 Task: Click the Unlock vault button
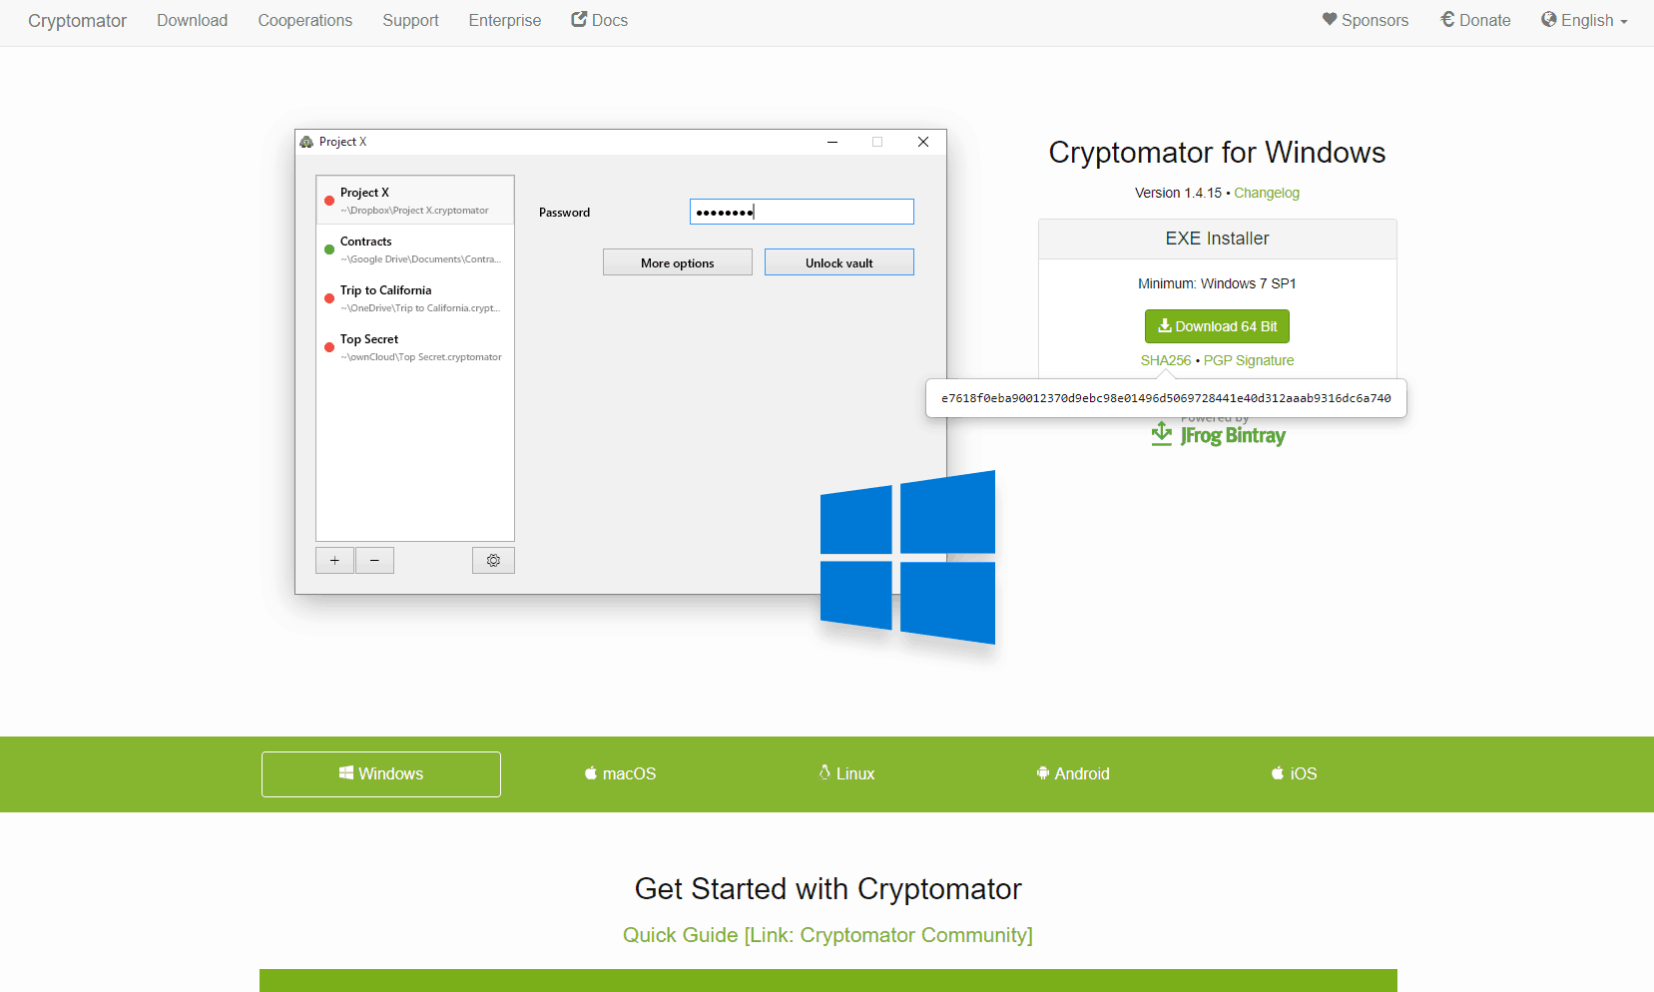coord(839,262)
